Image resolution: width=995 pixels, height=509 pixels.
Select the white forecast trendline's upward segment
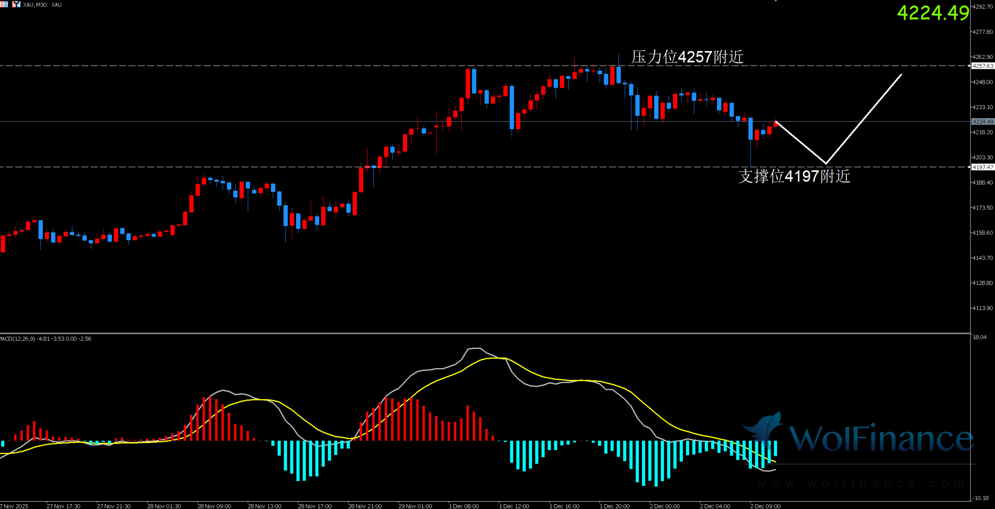[x=864, y=119]
